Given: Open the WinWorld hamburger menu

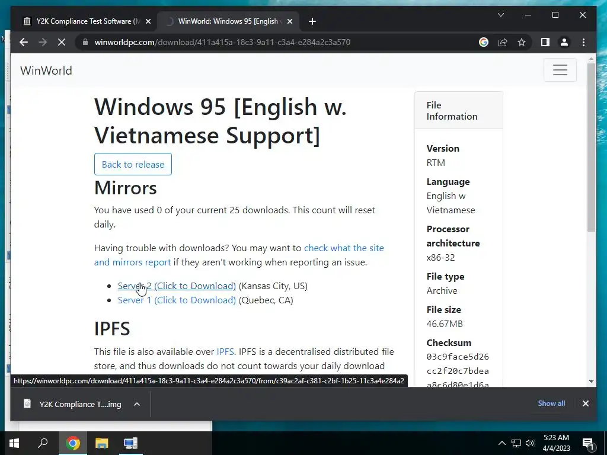Looking at the screenshot, I should tap(560, 70).
